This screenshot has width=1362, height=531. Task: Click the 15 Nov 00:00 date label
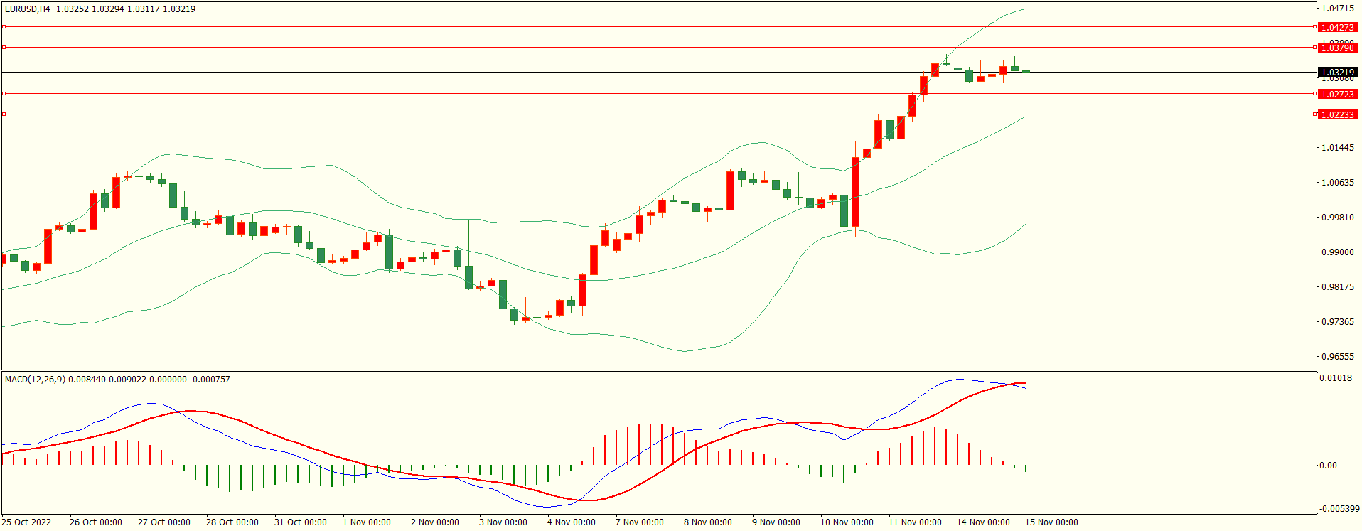[1051, 522]
